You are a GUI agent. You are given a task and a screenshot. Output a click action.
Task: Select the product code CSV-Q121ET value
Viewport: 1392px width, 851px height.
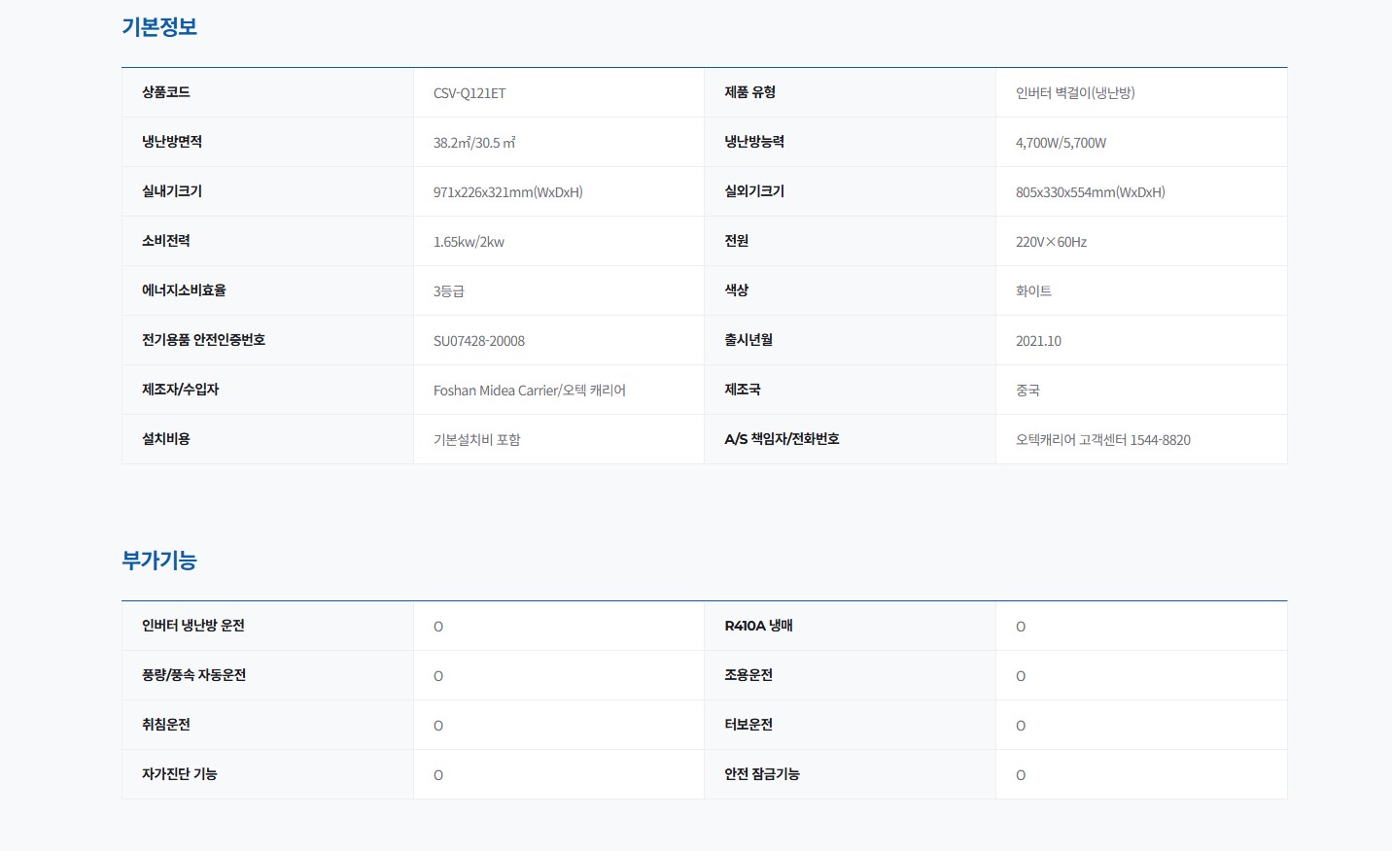470,93
